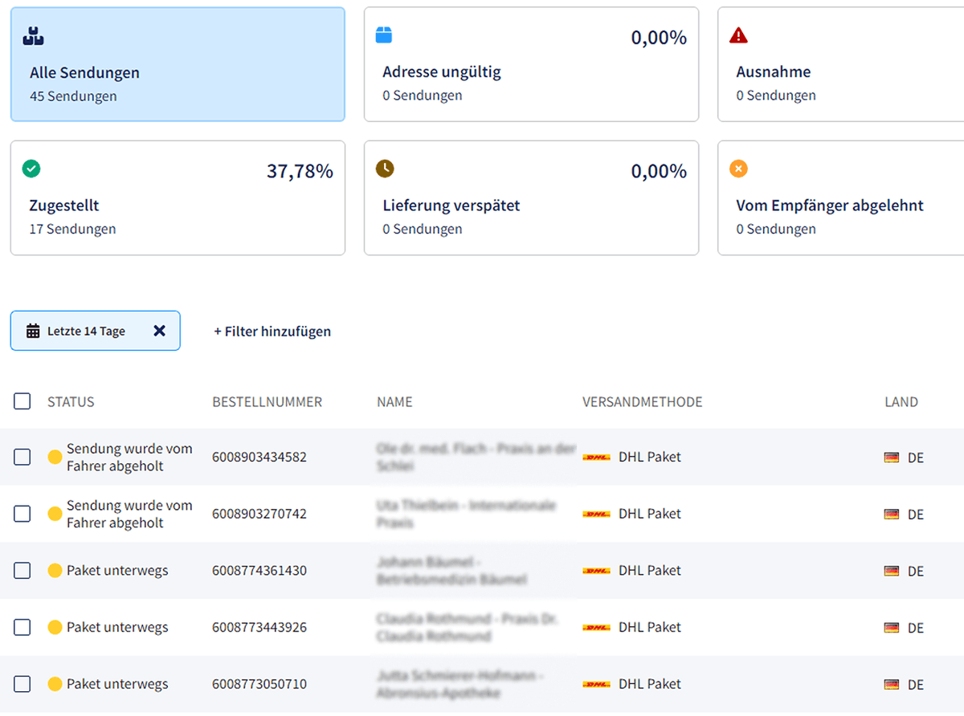The height and width of the screenshot is (716, 964).
Task: Switch to the Zugestellt shipments view
Action: (x=178, y=197)
